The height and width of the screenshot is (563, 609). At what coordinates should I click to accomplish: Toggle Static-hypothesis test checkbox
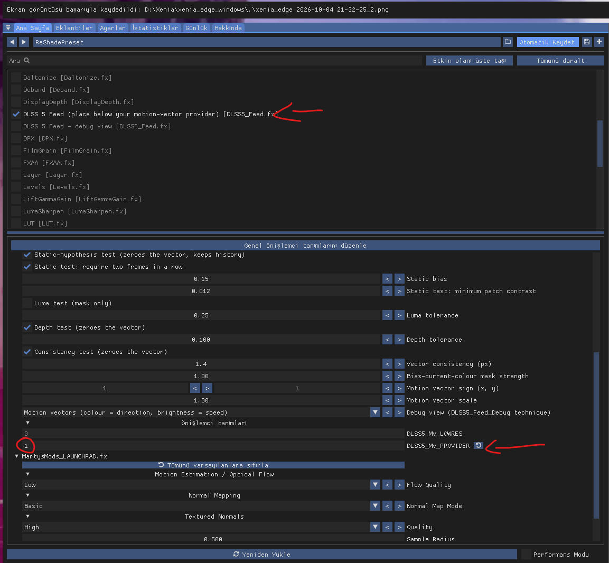click(x=27, y=255)
